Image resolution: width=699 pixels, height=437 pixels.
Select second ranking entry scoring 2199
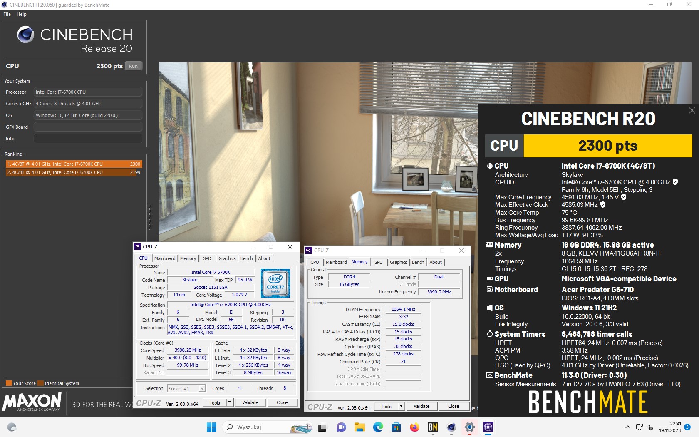(74, 172)
